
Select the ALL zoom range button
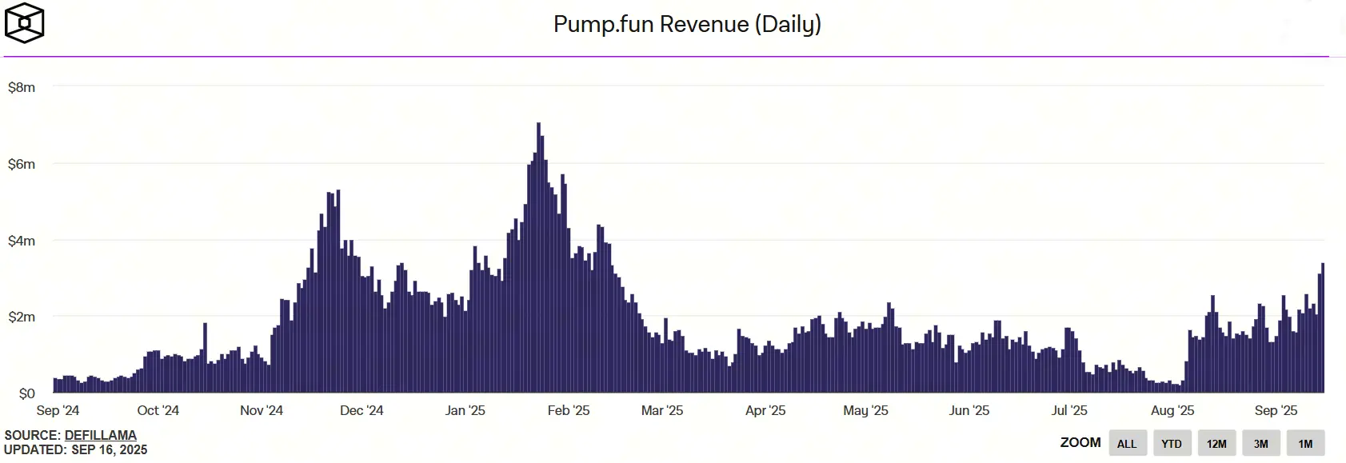coord(1127,444)
